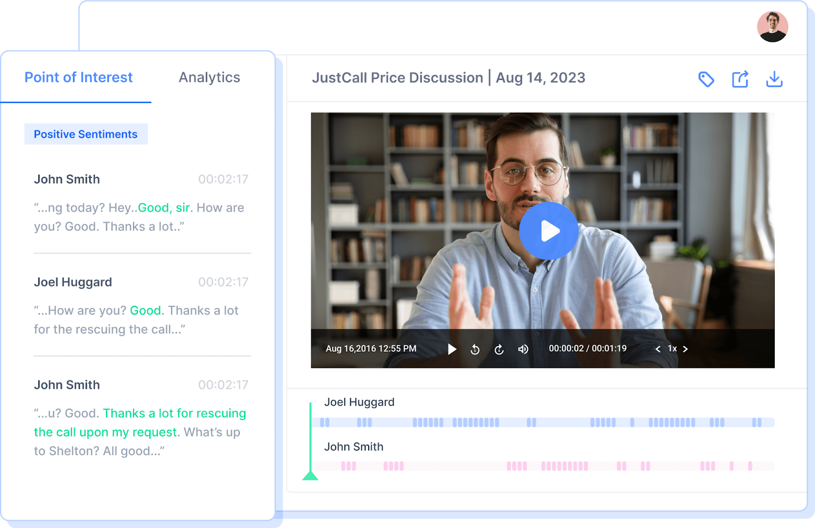Viewport: 815px width, 528px height.
Task: Click the John Smith timeline label
Action: [354, 447]
